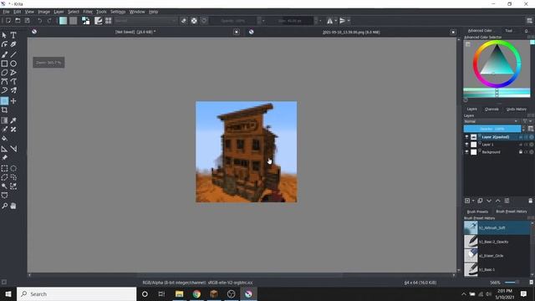
Task: Toggle vertical mirror mode
Action: pos(342,21)
